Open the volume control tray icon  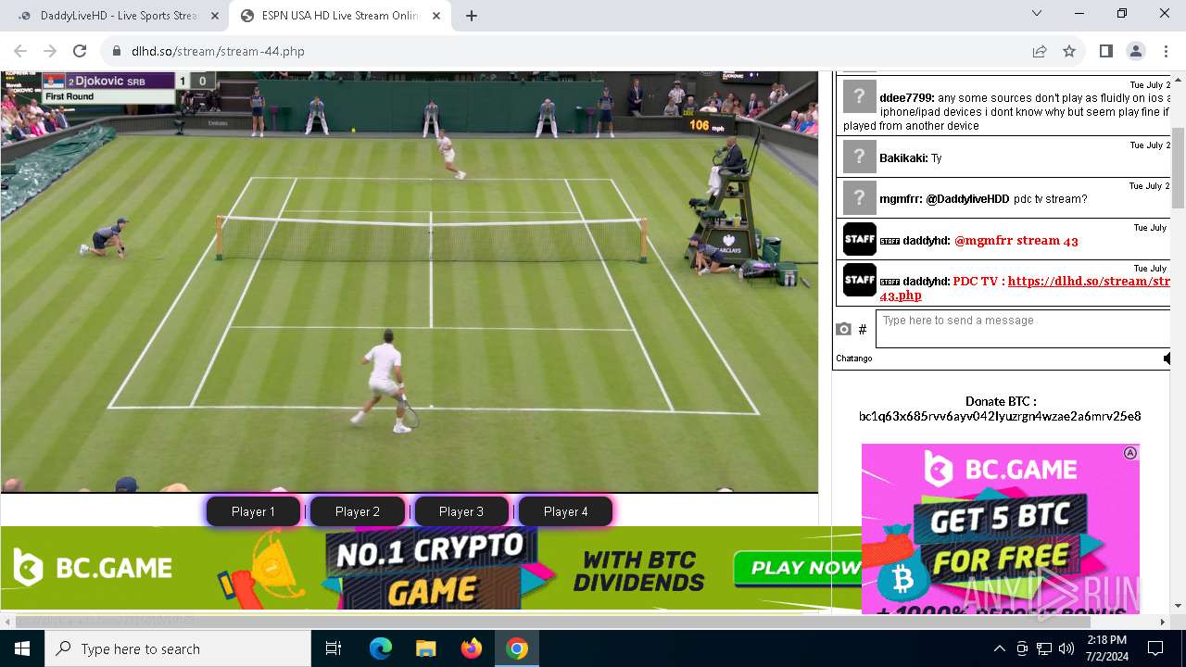click(1066, 648)
